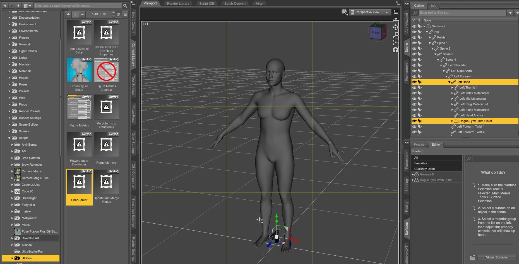Click the view cube in the viewport
The height and width of the screenshot is (264, 519).
coord(378,32)
